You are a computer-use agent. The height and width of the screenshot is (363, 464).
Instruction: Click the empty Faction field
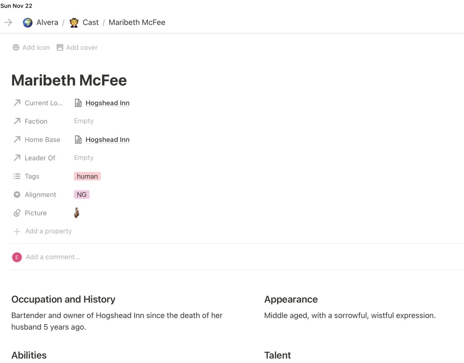pyautogui.click(x=84, y=121)
